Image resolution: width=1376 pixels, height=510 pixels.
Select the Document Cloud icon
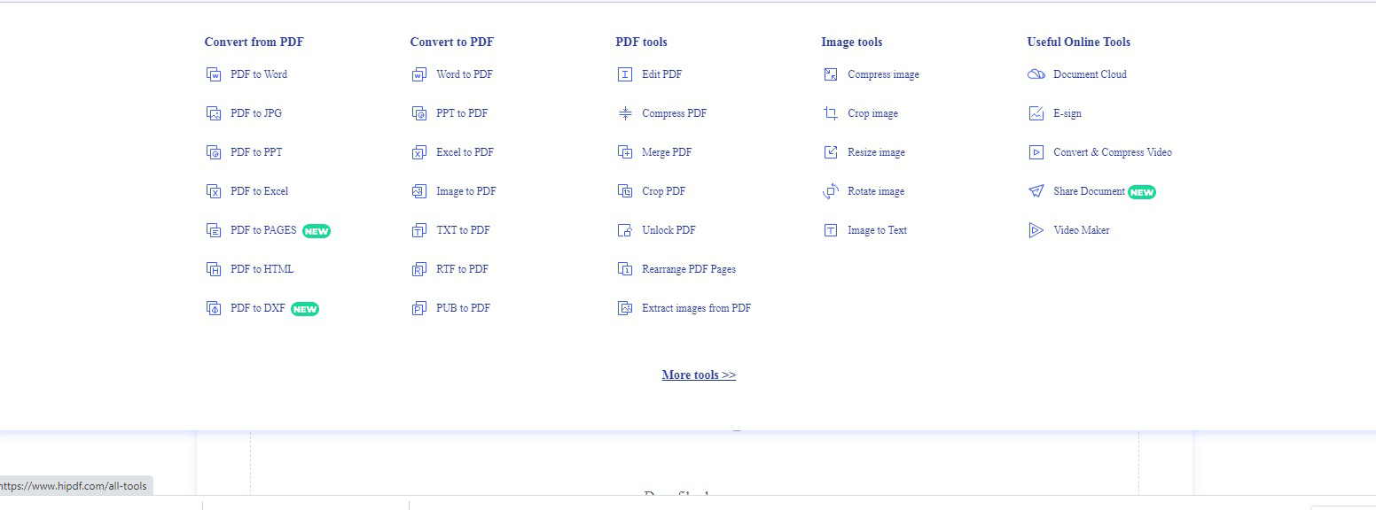point(1036,74)
